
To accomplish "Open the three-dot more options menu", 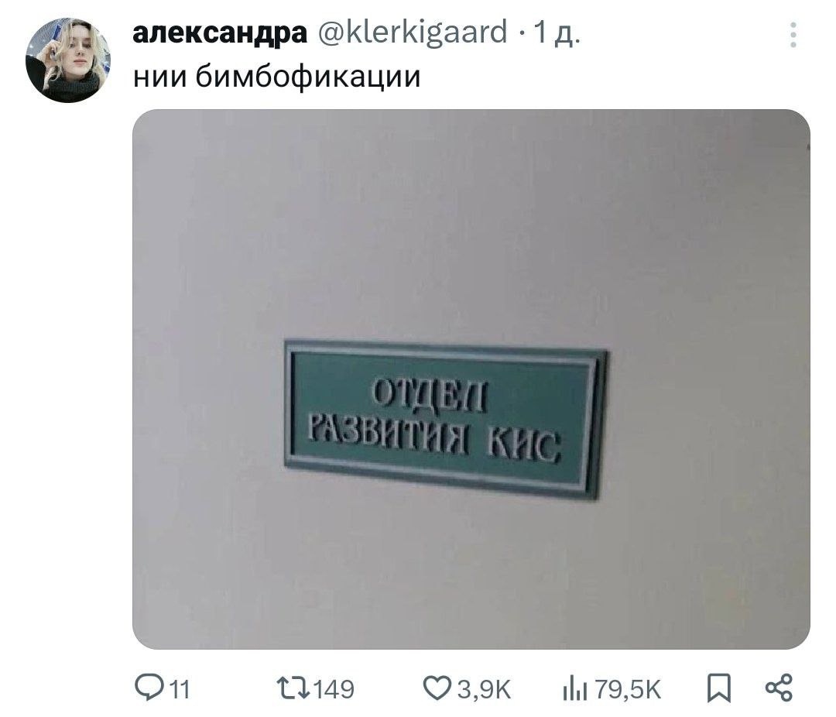I will [793, 35].
